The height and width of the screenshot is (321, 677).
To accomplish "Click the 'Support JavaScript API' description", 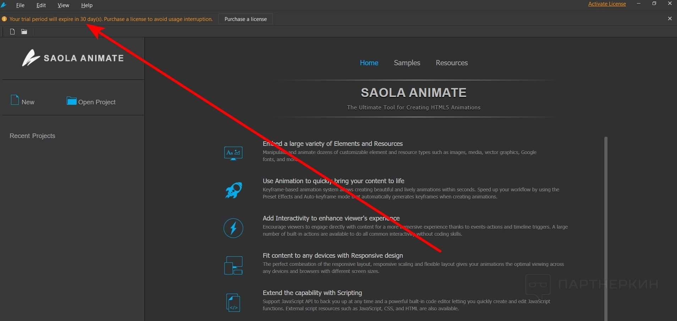I will tap(406, 305).
